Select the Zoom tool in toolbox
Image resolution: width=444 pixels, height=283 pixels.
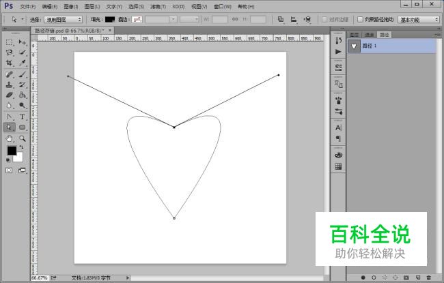22,138
